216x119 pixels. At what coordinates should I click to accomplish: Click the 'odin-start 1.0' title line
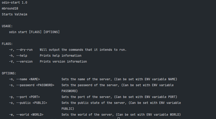coord(14,3)
